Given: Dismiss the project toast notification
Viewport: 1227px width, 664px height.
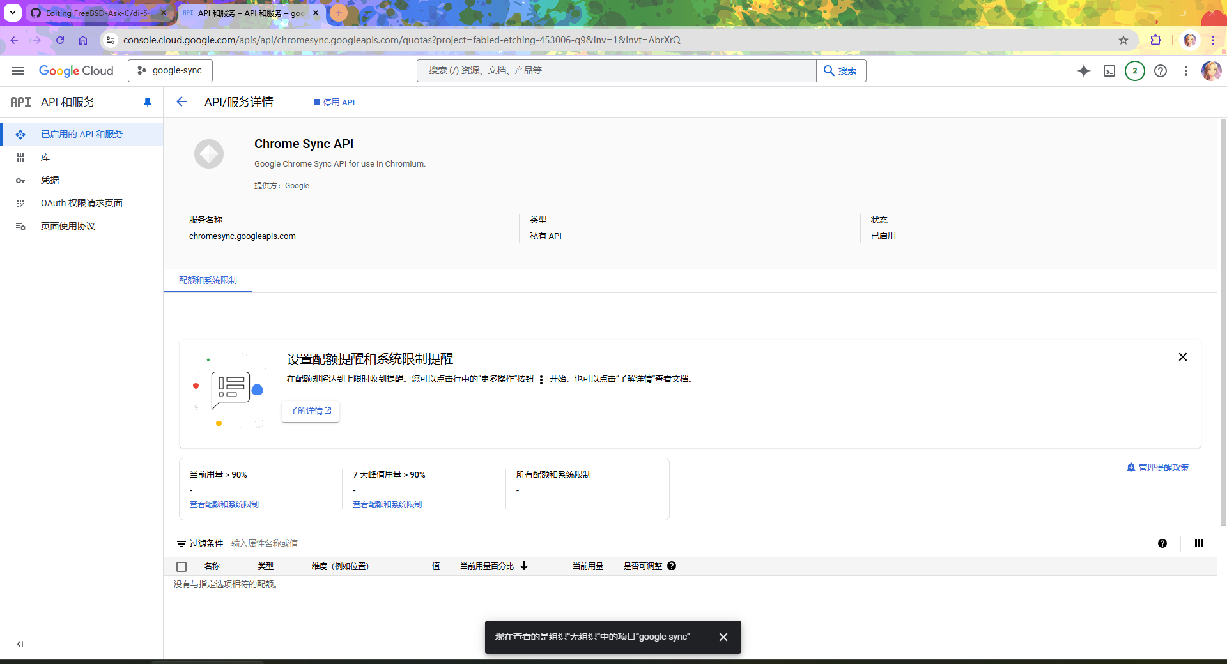Looking at the screenshot, I should 723,637.
